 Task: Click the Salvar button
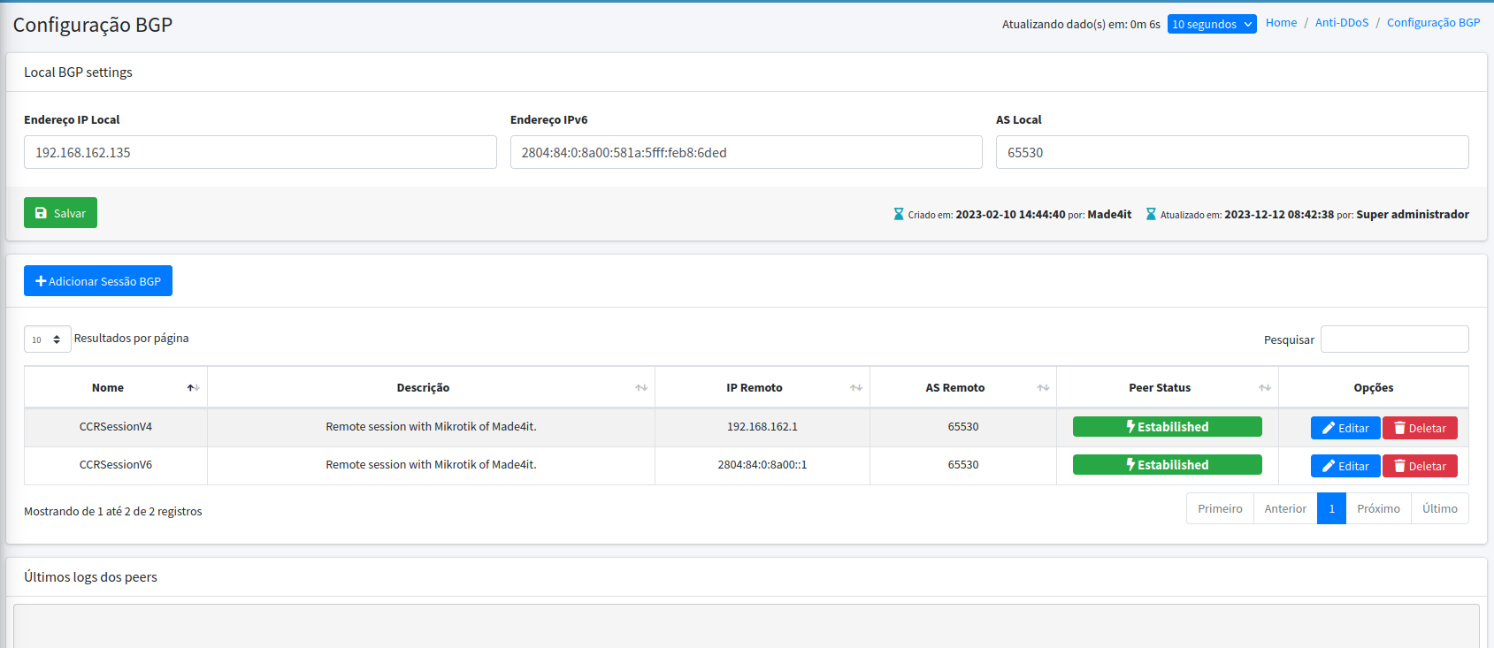coord(60,213)
